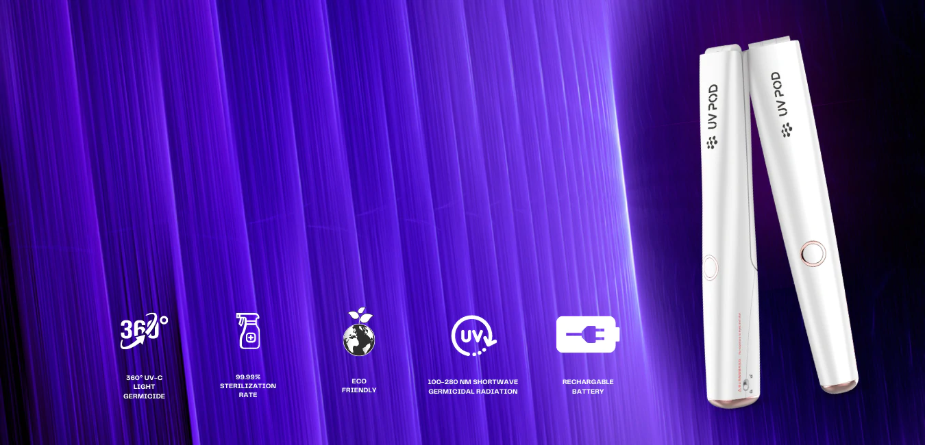The height and width of the screenshot is (445, 925).
Task: Select the "99.99% Sterilization Rate" text
Action: [x=248, y=386]
